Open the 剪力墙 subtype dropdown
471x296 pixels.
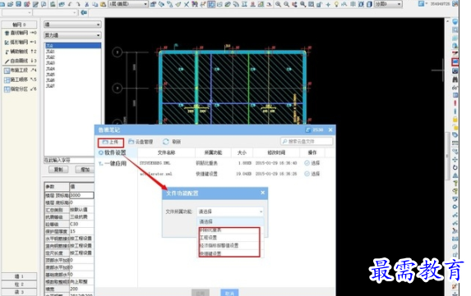(x=72, y=35)
